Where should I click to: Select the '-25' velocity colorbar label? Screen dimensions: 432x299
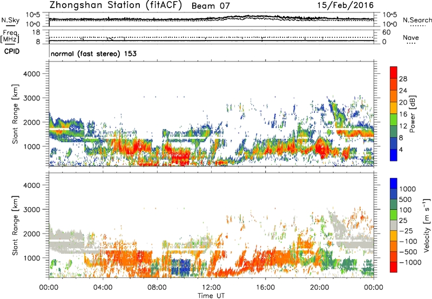[x=407, y=230]
